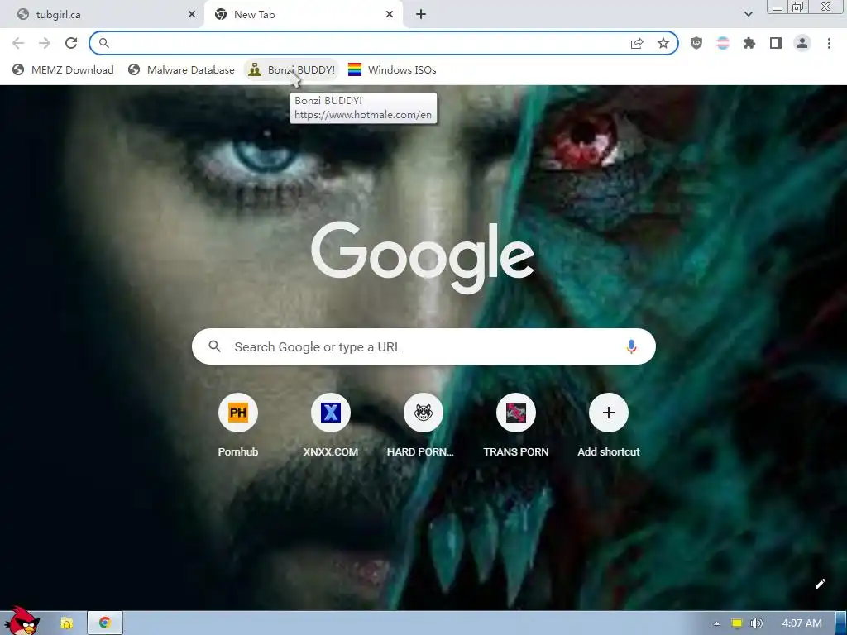Image resolution: width=847 pixels, height=635 pixels.
Task: Open the Bonzi BUDDY! bookmark
Action: click(x=292, y=69)
